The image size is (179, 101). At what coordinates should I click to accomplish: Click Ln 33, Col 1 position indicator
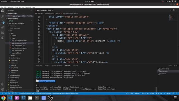(x=129, y=93)
